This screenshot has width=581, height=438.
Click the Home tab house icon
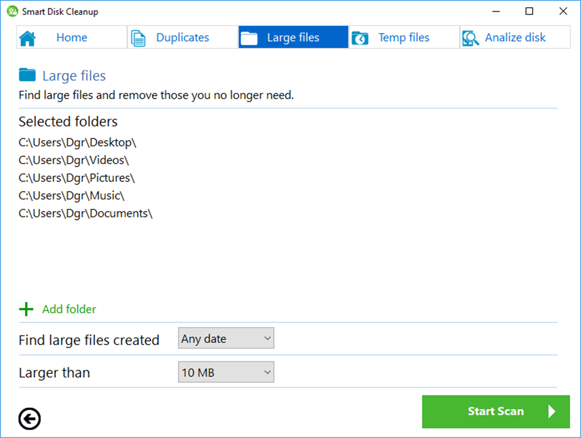28,37
